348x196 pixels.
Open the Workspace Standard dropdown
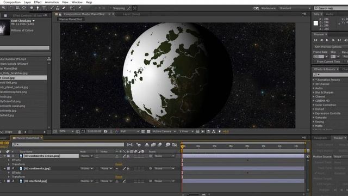(295, 8)
